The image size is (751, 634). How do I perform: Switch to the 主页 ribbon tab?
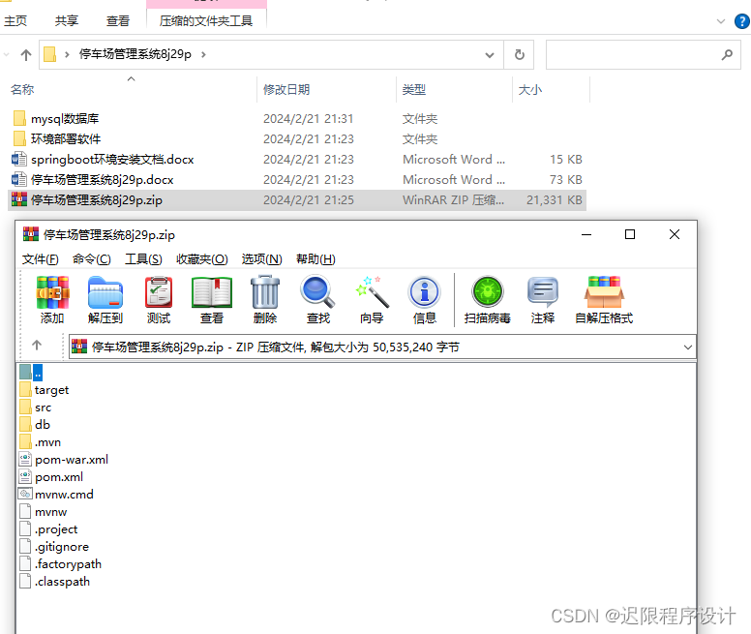click(15, 21)
